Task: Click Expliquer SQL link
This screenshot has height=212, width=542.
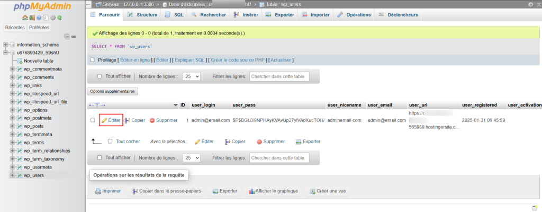Action: point(190,60)
